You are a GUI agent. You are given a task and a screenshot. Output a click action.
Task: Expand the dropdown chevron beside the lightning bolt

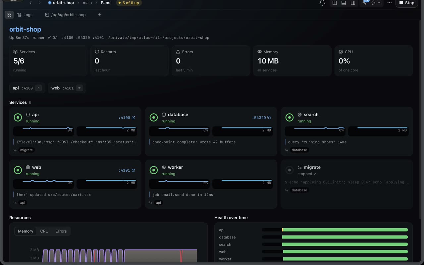pos(379,3)
